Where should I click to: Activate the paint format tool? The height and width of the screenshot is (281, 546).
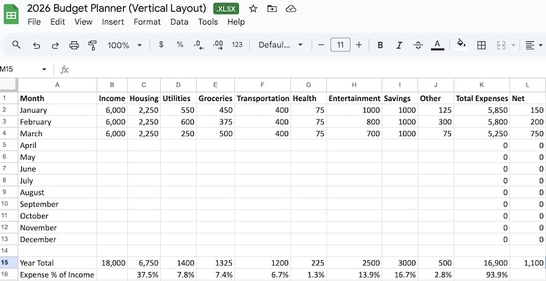coord(93,45)
